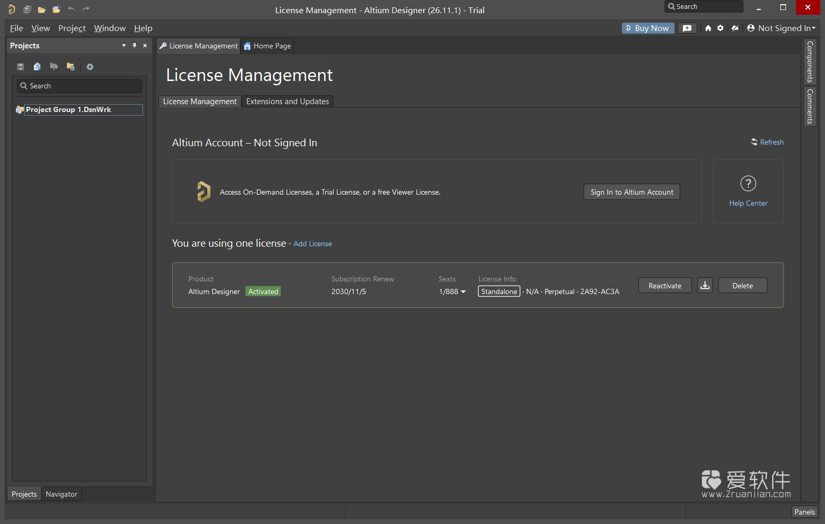The image size is (825, 524).
Task: Click the Redo arrow in title bar
Action: point(86,9)
